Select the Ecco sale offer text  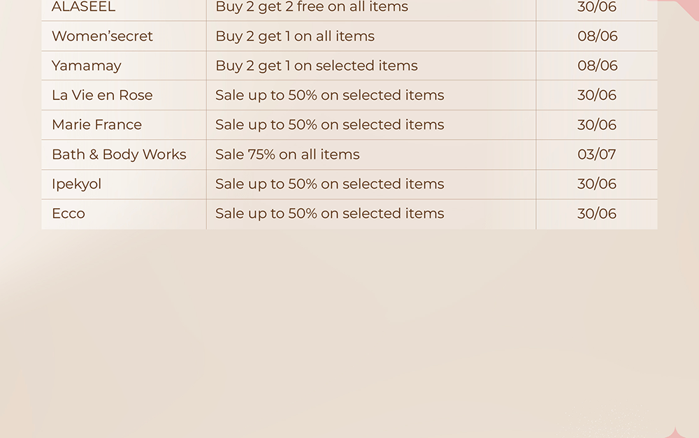(x=330, y=214)
